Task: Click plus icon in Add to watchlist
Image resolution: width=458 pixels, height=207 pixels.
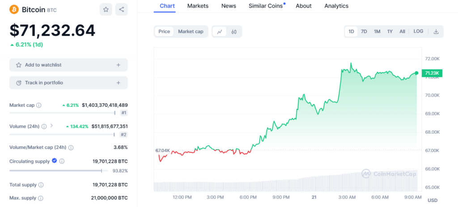Action: [118, 65]
